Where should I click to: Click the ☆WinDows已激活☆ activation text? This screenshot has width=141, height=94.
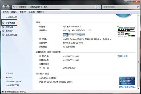point(48,78)
